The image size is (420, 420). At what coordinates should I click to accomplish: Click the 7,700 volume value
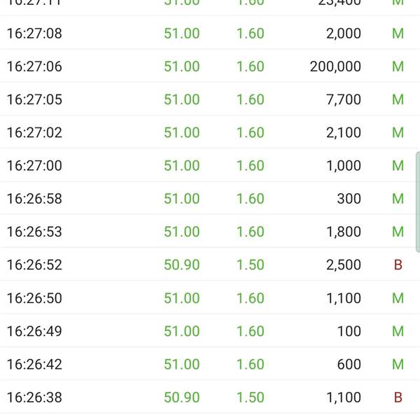pyautogui.click(x=344, y=99)
